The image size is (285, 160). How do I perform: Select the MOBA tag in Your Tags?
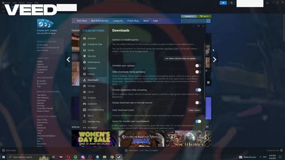coord(40,61)
